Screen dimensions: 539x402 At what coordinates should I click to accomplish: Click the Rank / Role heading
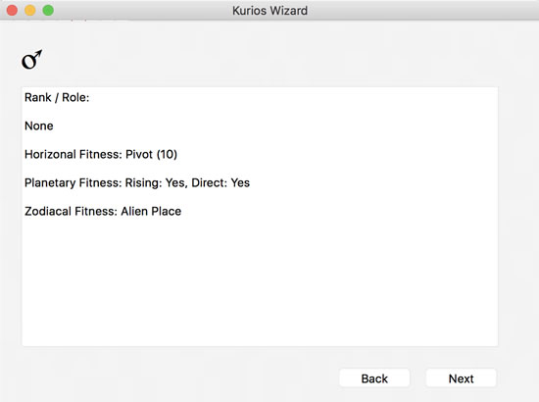coord(57,98)
